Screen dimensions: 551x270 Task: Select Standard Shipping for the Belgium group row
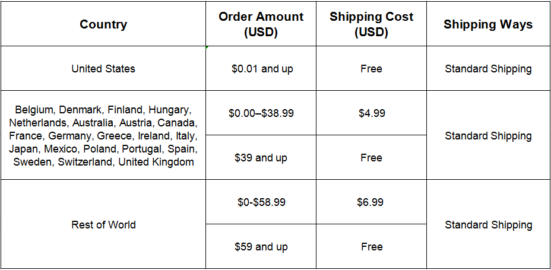[488, 136]
